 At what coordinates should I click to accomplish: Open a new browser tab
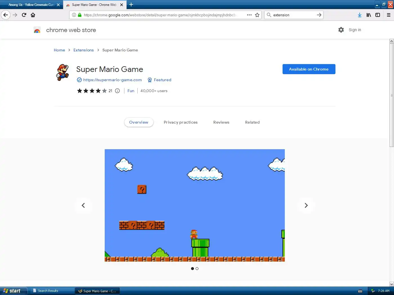(131, 4)
